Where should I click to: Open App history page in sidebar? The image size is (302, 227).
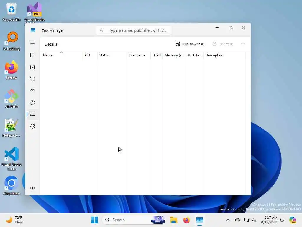[32, 79]
